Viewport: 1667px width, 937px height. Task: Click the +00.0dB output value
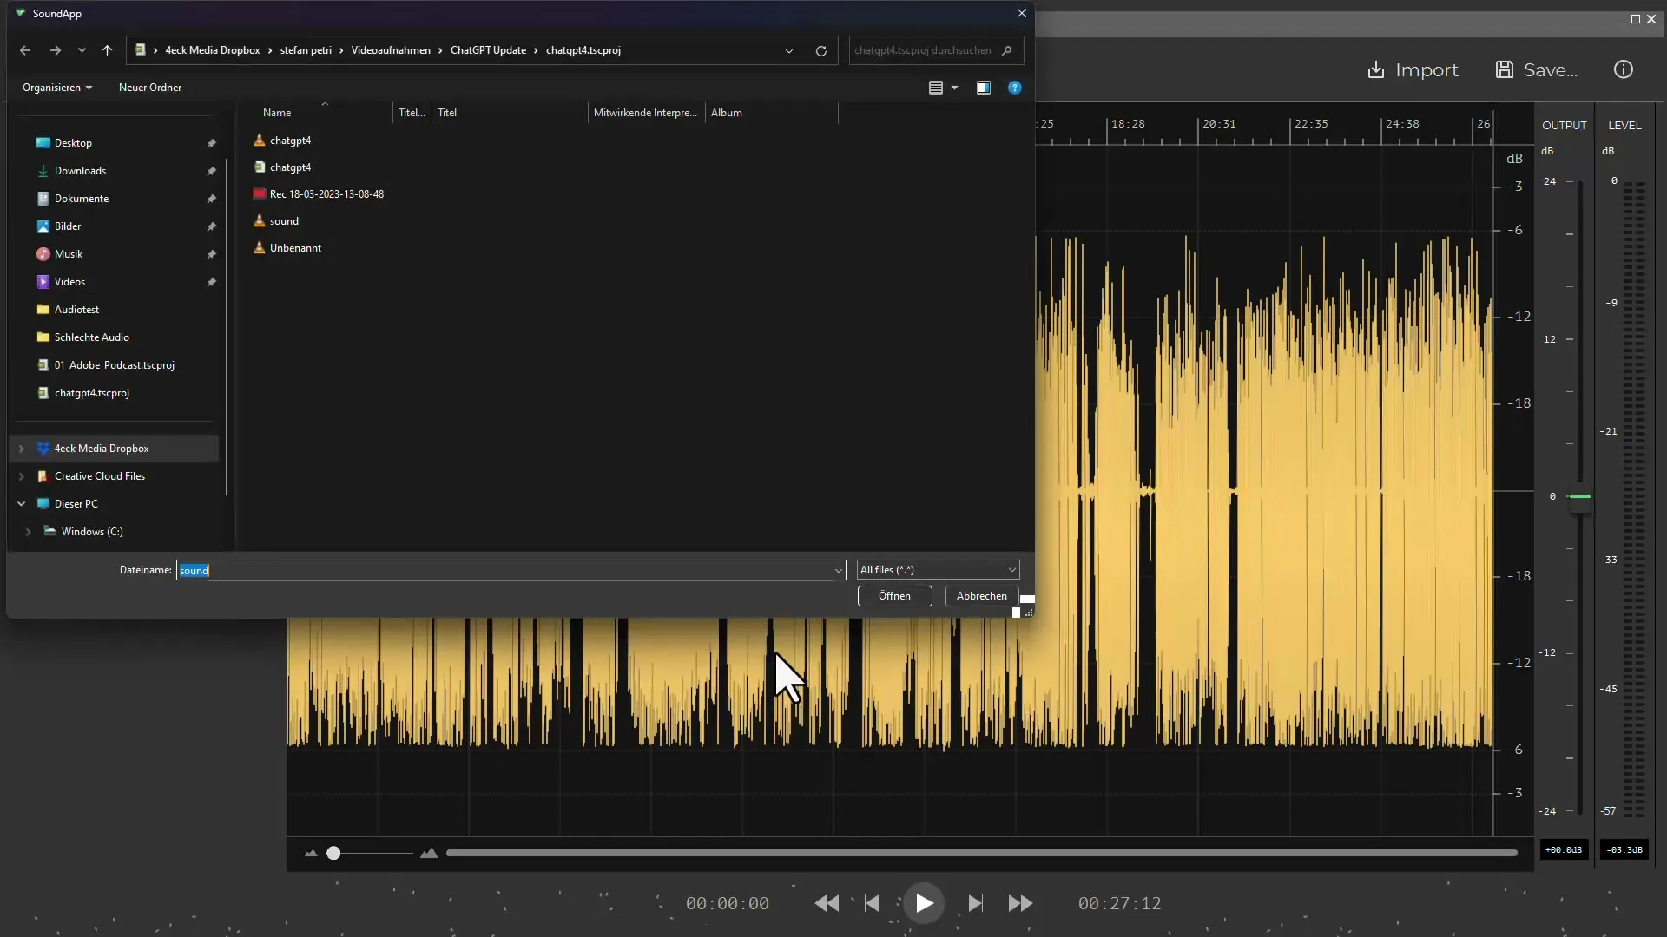pyautogui.click(x=1564, y=850)
